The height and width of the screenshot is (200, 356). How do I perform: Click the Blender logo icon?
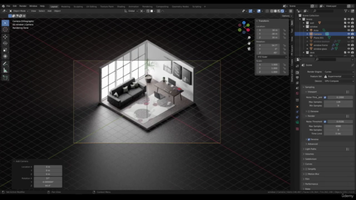click(3, 6)
